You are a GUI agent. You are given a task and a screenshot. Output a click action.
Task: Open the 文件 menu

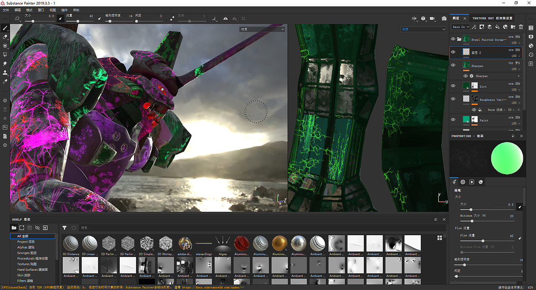[x=6, y=10]
